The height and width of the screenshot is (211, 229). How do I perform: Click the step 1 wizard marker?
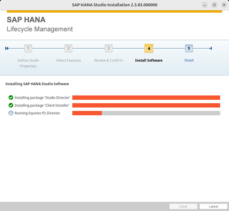coord(28,48)
